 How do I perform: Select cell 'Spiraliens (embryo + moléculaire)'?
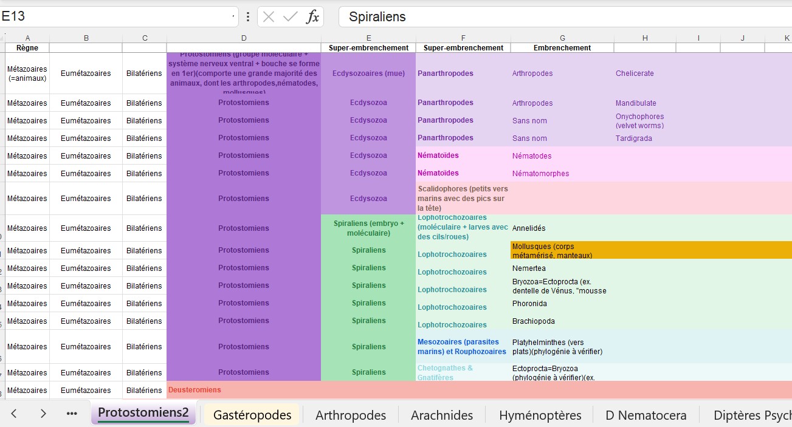(x=368, y=228)
